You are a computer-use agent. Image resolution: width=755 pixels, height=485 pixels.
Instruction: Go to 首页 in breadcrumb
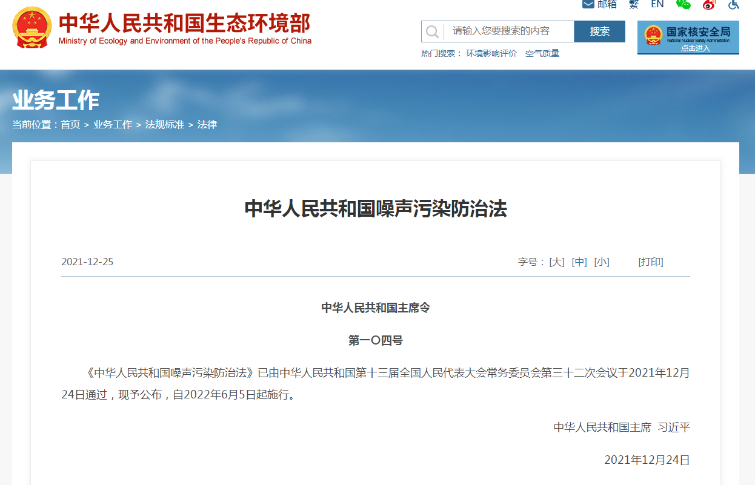pos(70,125)
